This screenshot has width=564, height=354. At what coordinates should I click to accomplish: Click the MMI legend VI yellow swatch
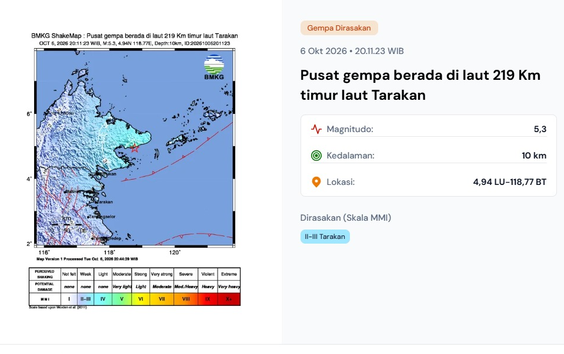(141, 299)
